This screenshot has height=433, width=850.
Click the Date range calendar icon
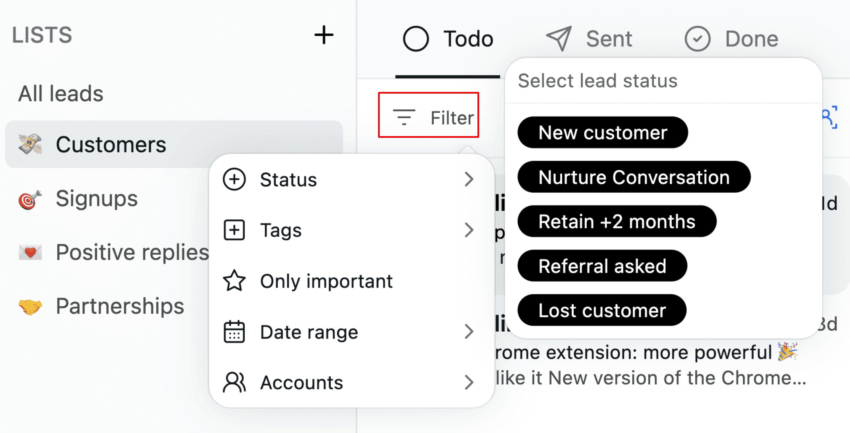coord(234,331)
